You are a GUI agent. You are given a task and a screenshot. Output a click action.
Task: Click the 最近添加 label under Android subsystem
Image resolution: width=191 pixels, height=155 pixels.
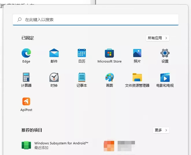coord(41,148)
